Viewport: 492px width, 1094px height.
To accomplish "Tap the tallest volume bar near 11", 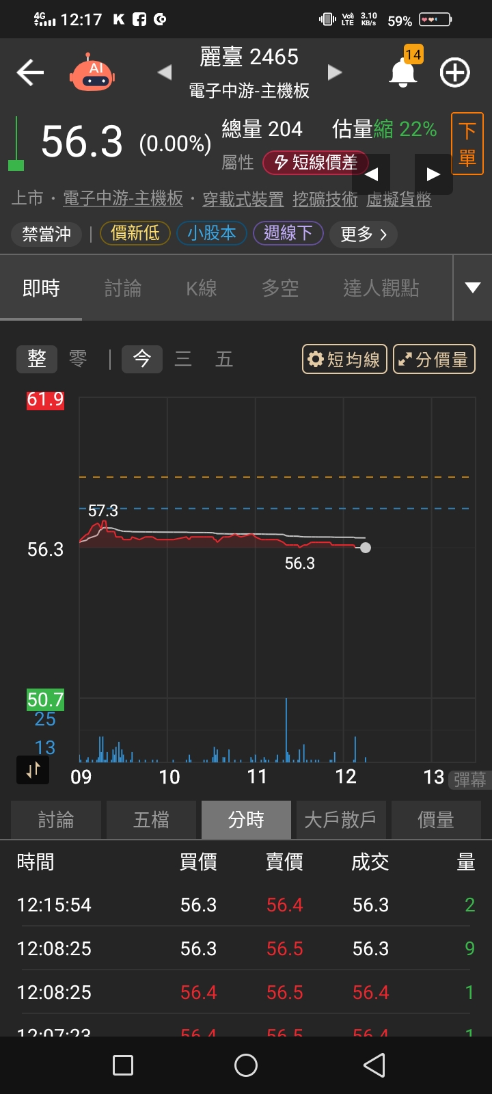I will click(286, 730).
